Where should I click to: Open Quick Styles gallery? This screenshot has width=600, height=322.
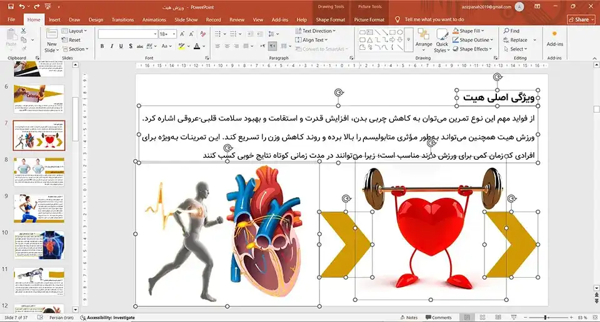442,41
